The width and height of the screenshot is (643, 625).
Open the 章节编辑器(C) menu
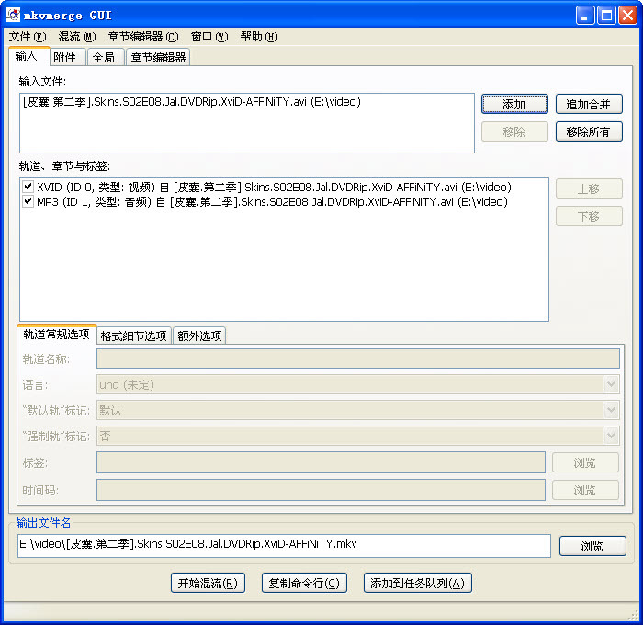point(143,37)
